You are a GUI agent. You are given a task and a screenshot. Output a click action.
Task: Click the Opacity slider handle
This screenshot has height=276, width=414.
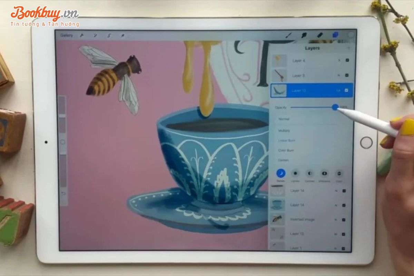tap(335, 107)
